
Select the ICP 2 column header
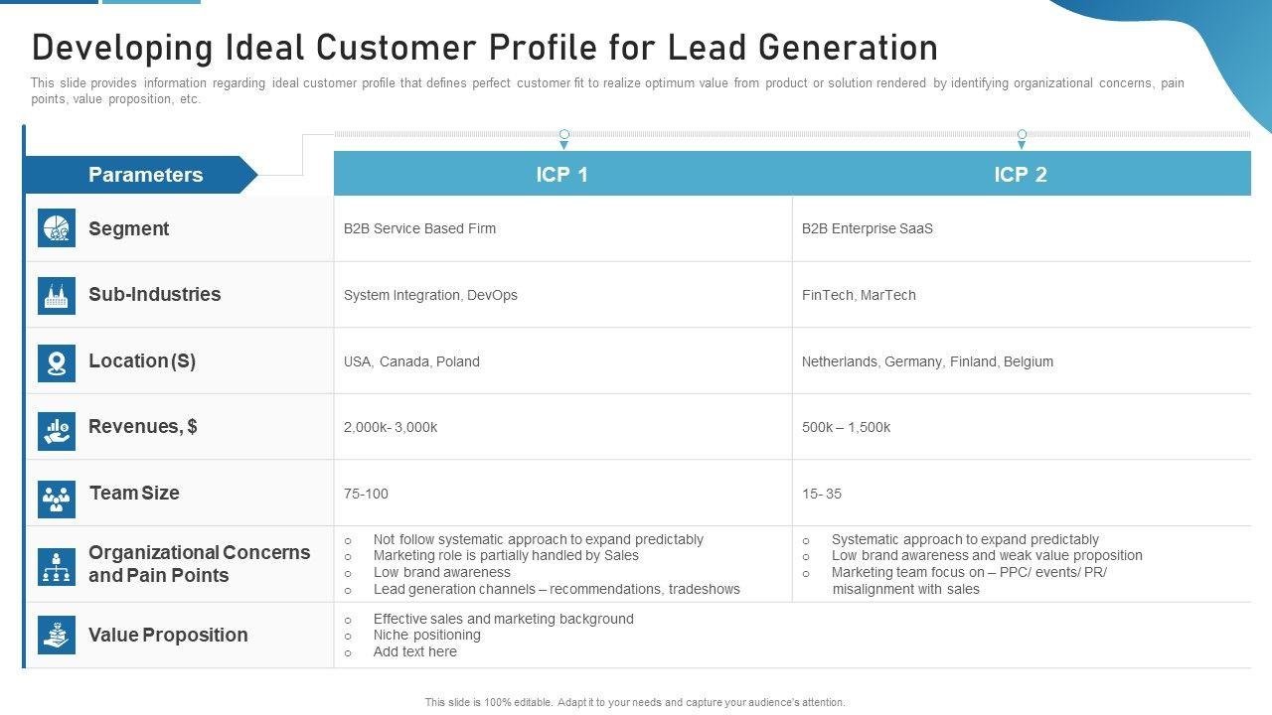pos(1021,175)
